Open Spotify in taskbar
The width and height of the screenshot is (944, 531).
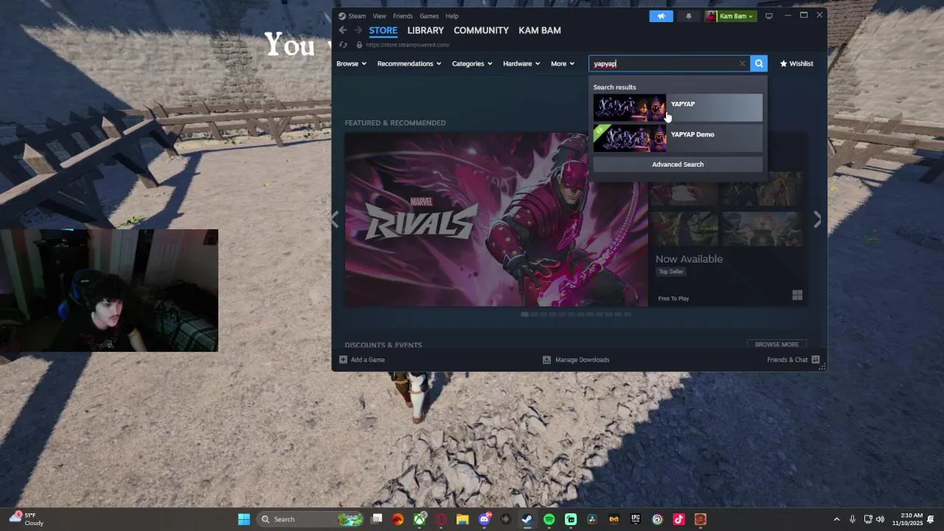[x=549, y=519]
